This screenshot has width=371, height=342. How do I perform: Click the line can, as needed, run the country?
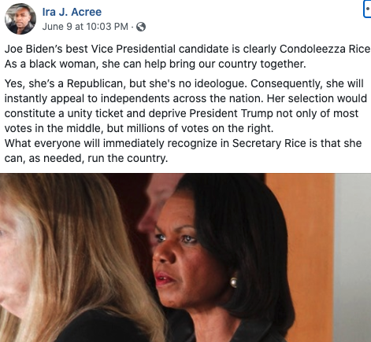tap(86, 158)
